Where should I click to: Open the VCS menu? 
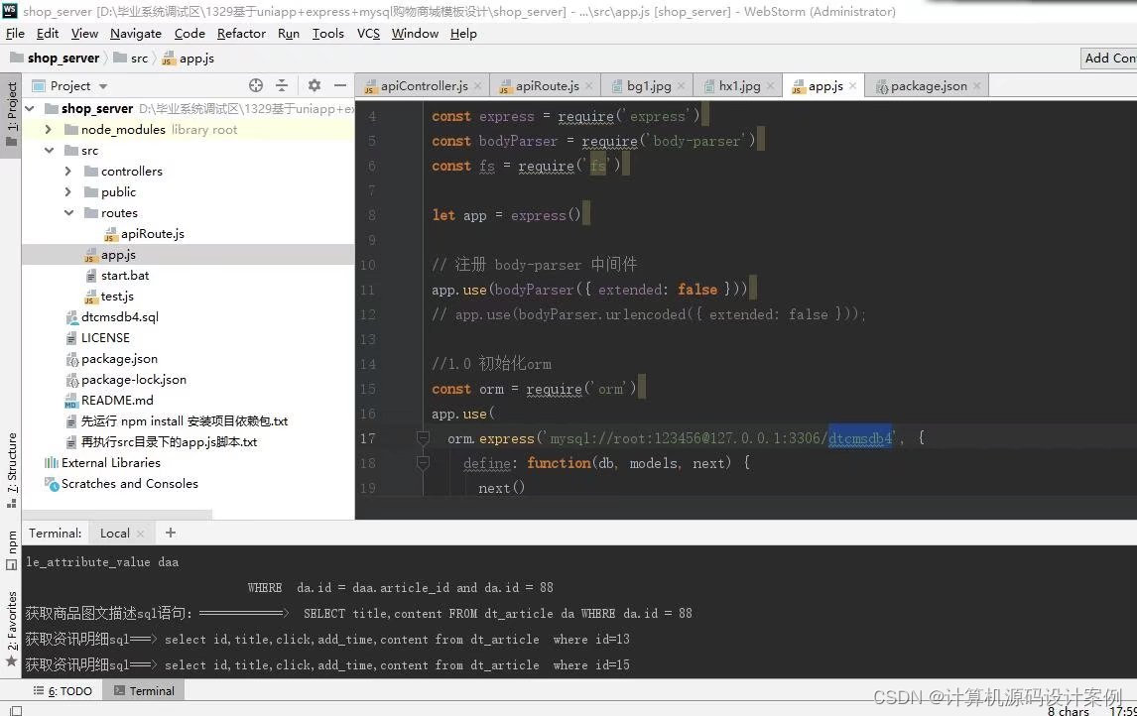[x=368, y=34]
